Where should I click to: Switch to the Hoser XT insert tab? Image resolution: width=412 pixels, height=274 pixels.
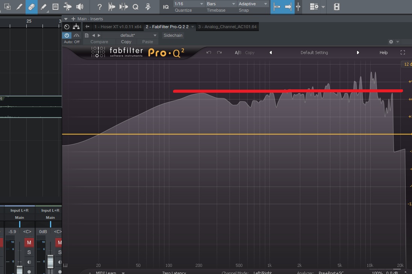pyautogui.click(x=118, y=27)
